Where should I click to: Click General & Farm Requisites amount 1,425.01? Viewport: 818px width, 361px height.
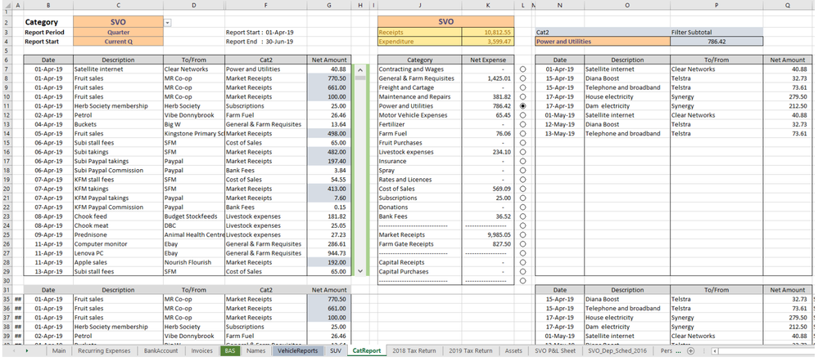(488, 78)
